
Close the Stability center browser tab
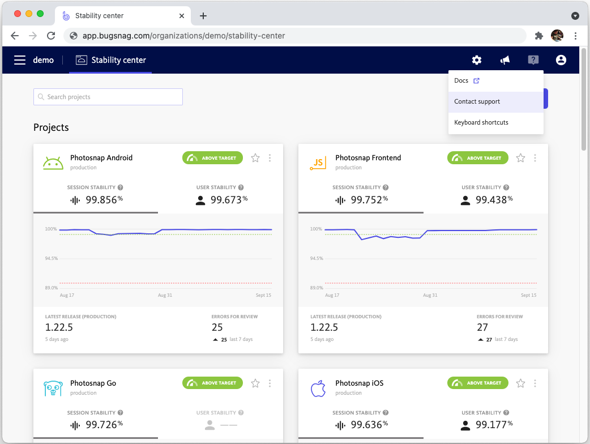click(182, 16)
